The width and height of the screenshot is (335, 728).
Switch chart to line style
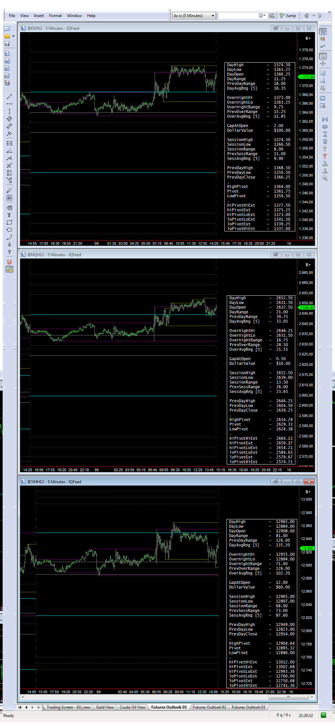tap(323, 46)
